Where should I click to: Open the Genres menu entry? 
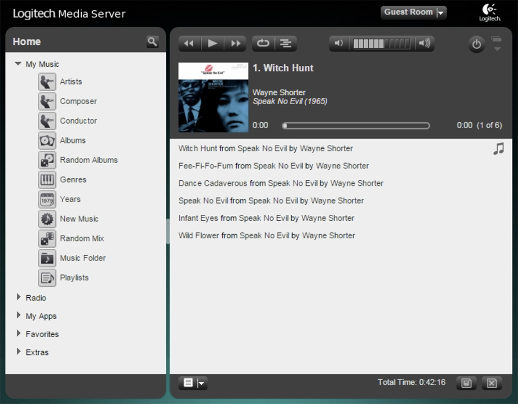click(73, 180)
